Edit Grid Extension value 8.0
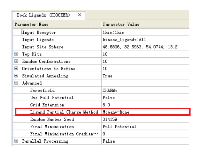215x151 pixels. (106, 105)
